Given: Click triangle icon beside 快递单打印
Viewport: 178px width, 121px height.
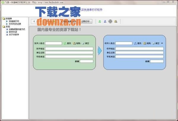Looking at the screenshot, I should 7,21.
